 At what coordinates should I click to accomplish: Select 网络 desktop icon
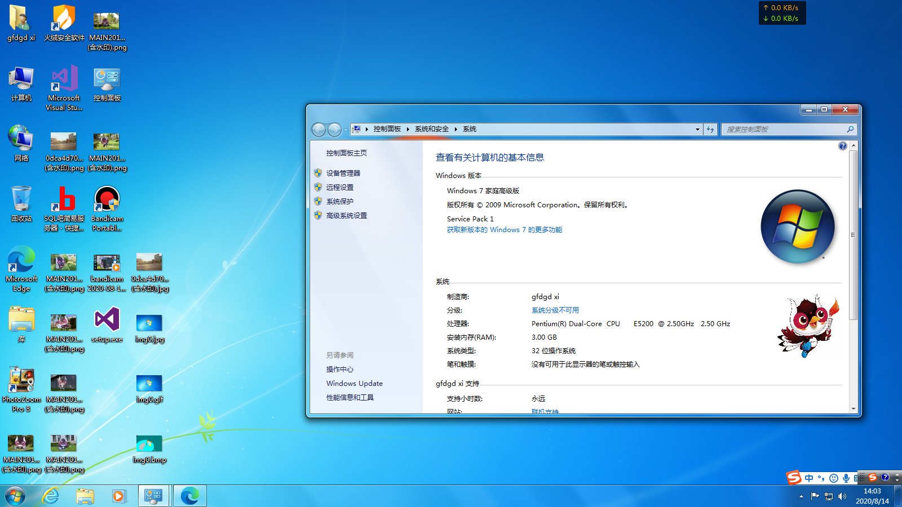(21, 144)
